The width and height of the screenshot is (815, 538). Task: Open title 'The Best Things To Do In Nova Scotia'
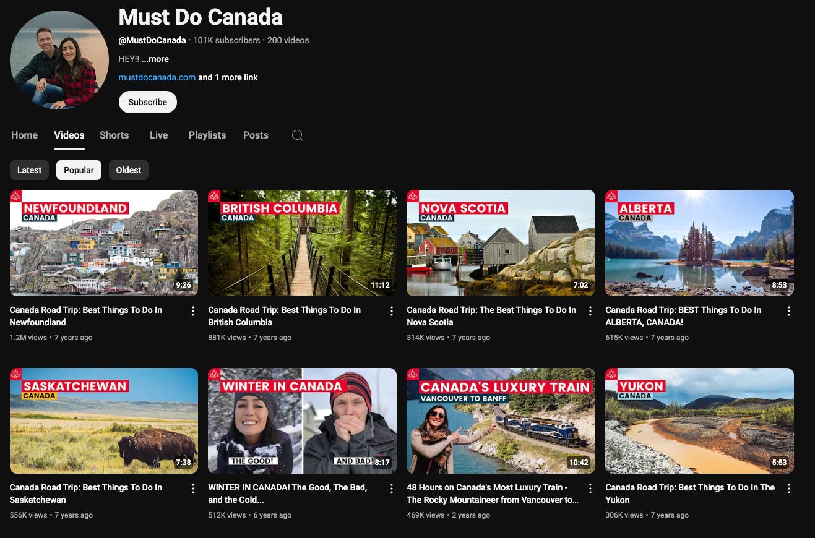[x=491, y=316]
